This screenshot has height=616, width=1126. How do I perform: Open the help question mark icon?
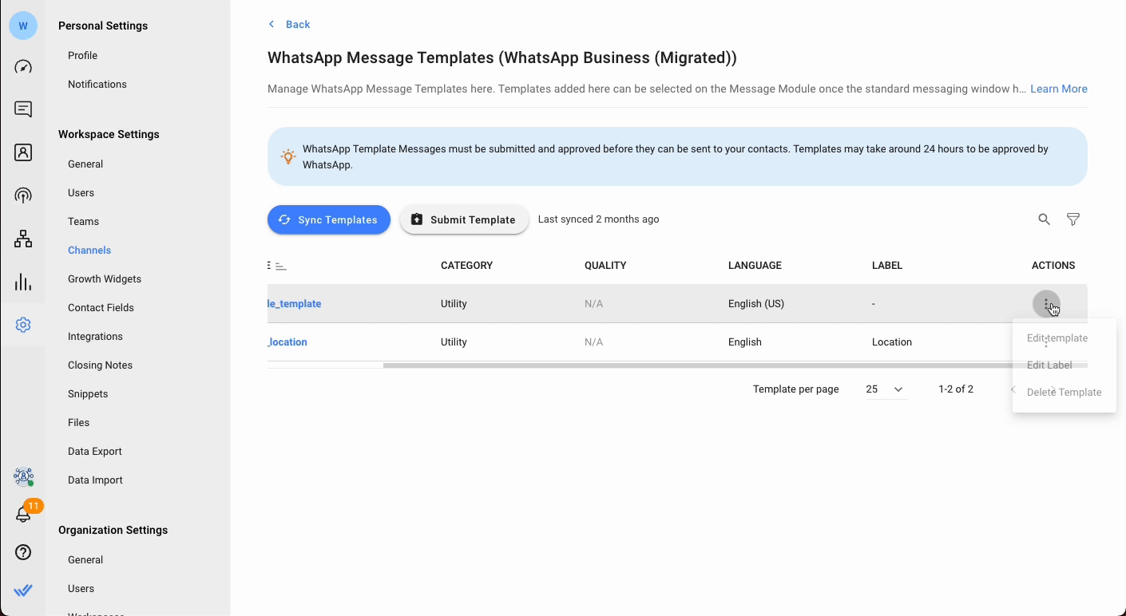23,552
